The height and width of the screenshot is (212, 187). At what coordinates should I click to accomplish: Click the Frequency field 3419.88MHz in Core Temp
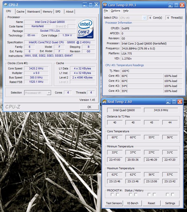click(152, 49)
